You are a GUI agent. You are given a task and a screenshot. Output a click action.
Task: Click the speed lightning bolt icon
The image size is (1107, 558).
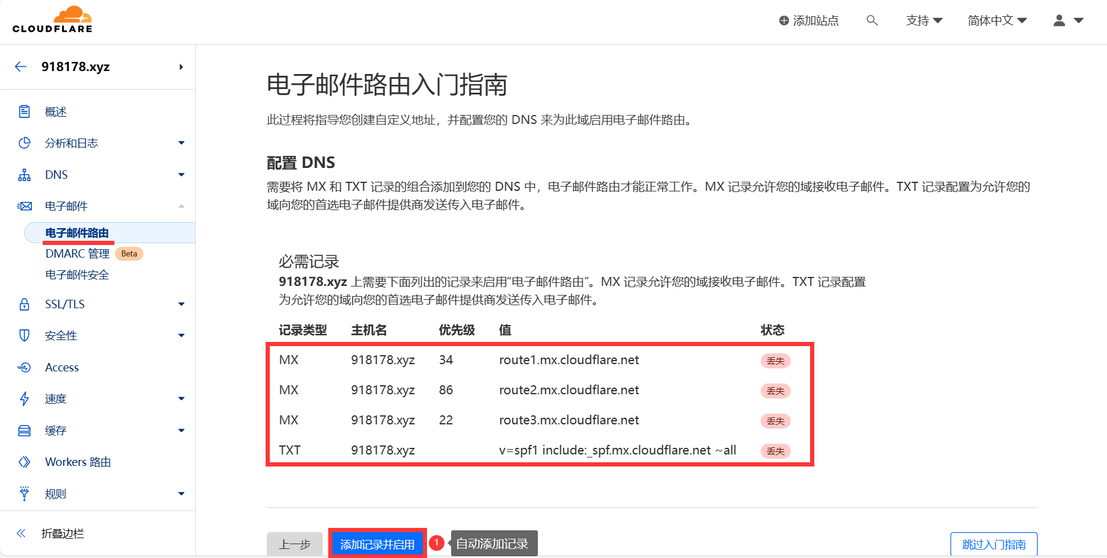[x=24, y=398]
